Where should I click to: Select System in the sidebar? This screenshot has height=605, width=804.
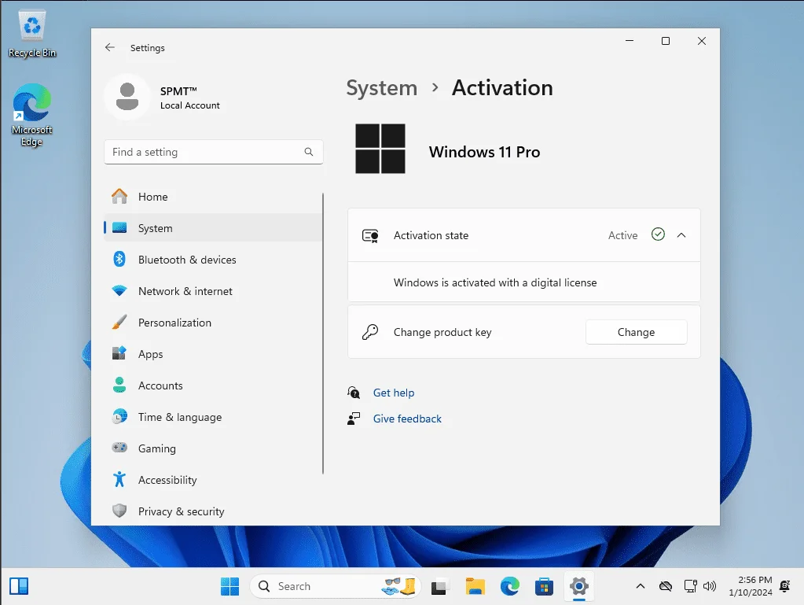(213, 228)
